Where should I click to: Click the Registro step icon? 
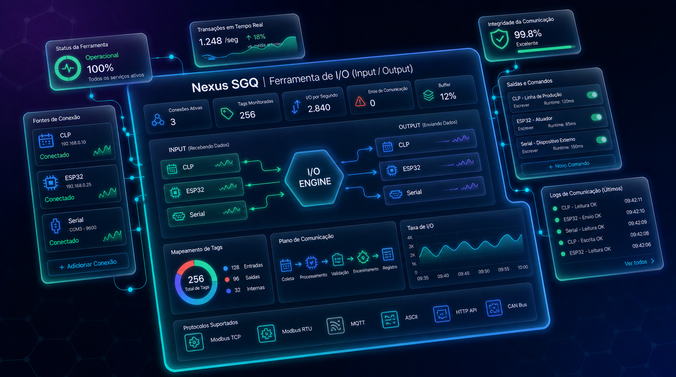[388, 254]
